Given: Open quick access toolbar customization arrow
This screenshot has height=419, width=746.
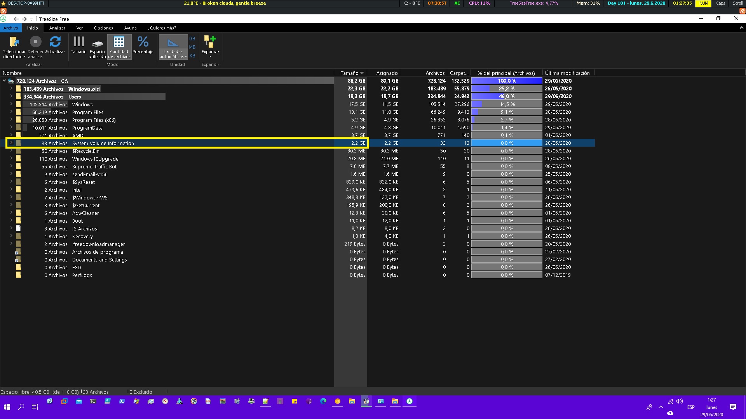Looking at the screenshot, I should click(31, 19).
